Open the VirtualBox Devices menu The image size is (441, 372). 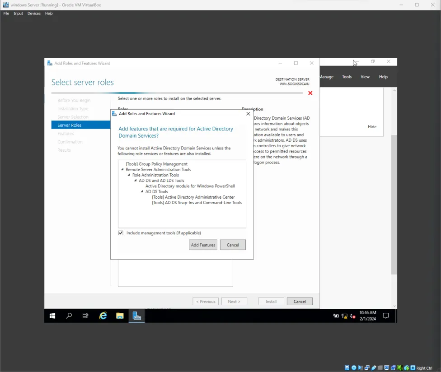(34, 14)
